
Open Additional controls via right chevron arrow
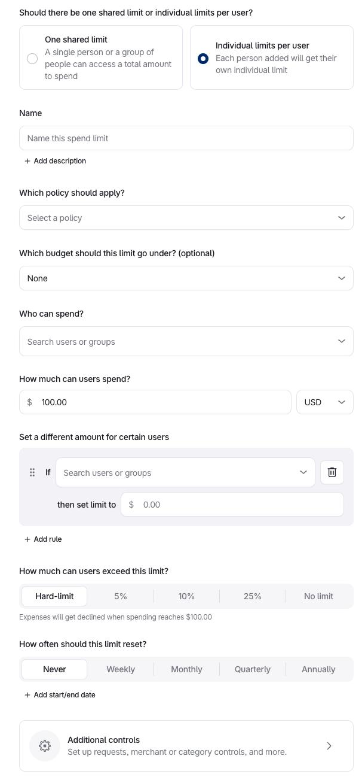329,746
